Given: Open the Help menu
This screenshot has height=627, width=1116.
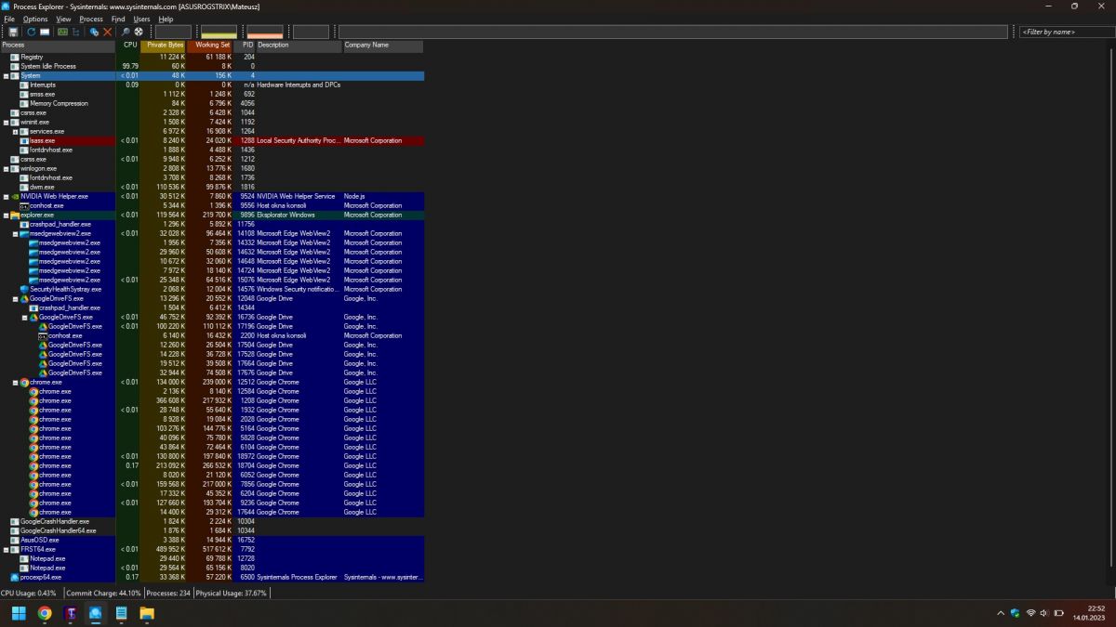Looking at the screenshot, I should pos(166,19).
